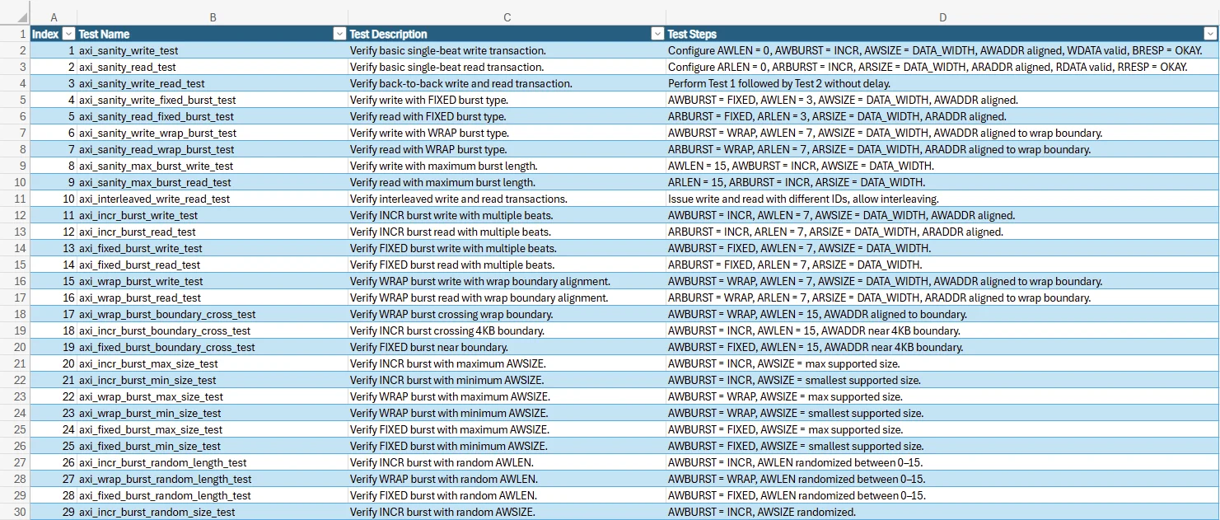Screen dimensions: 1220x520
Task: Click Index cell with value 29
Action: point(54,512)
